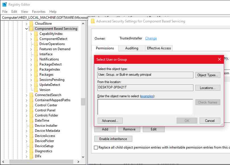Click the tree vertical scrollbar thumb
Image resolution: width=230 pixels, height=165 pixels.
(x=83, y=101)
